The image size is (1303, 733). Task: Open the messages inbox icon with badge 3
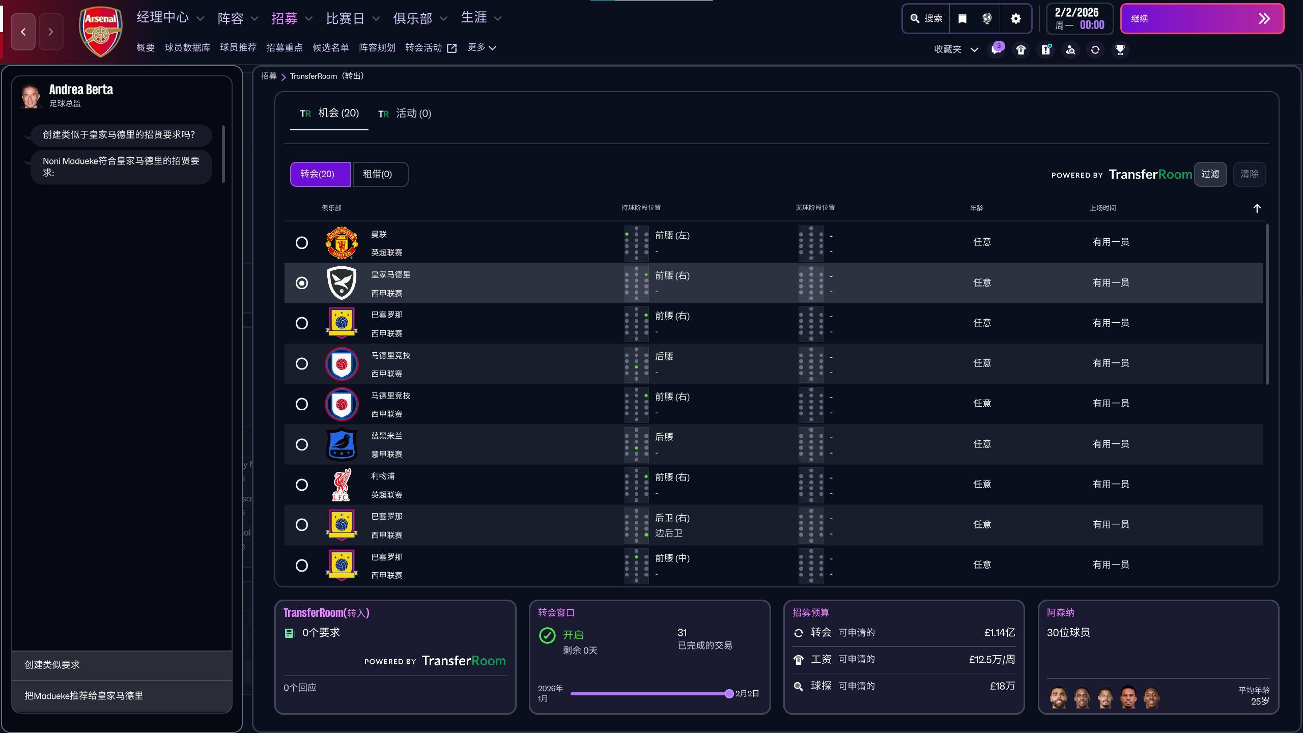coord(996,50)
